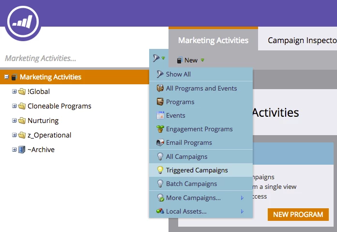Click the Events calendar icon
Screen dimensions: 337x232
coord(160,115)
